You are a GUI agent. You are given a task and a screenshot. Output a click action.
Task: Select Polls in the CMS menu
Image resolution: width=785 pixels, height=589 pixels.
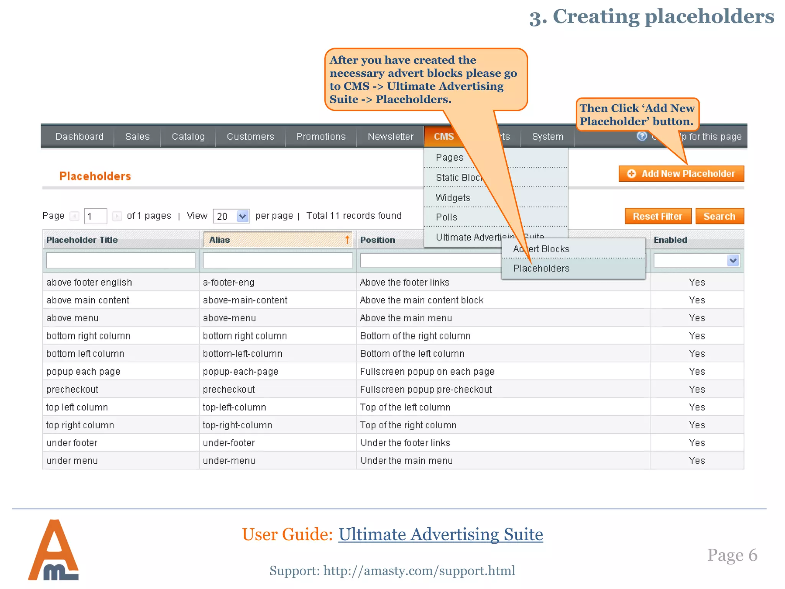[x=496, y=217]
